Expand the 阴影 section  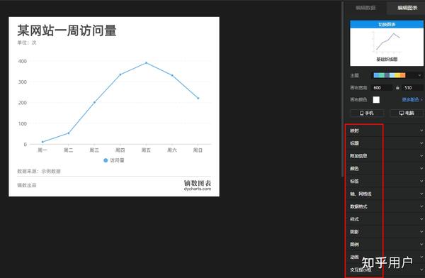pyautogui.click(x=385, y=232)
